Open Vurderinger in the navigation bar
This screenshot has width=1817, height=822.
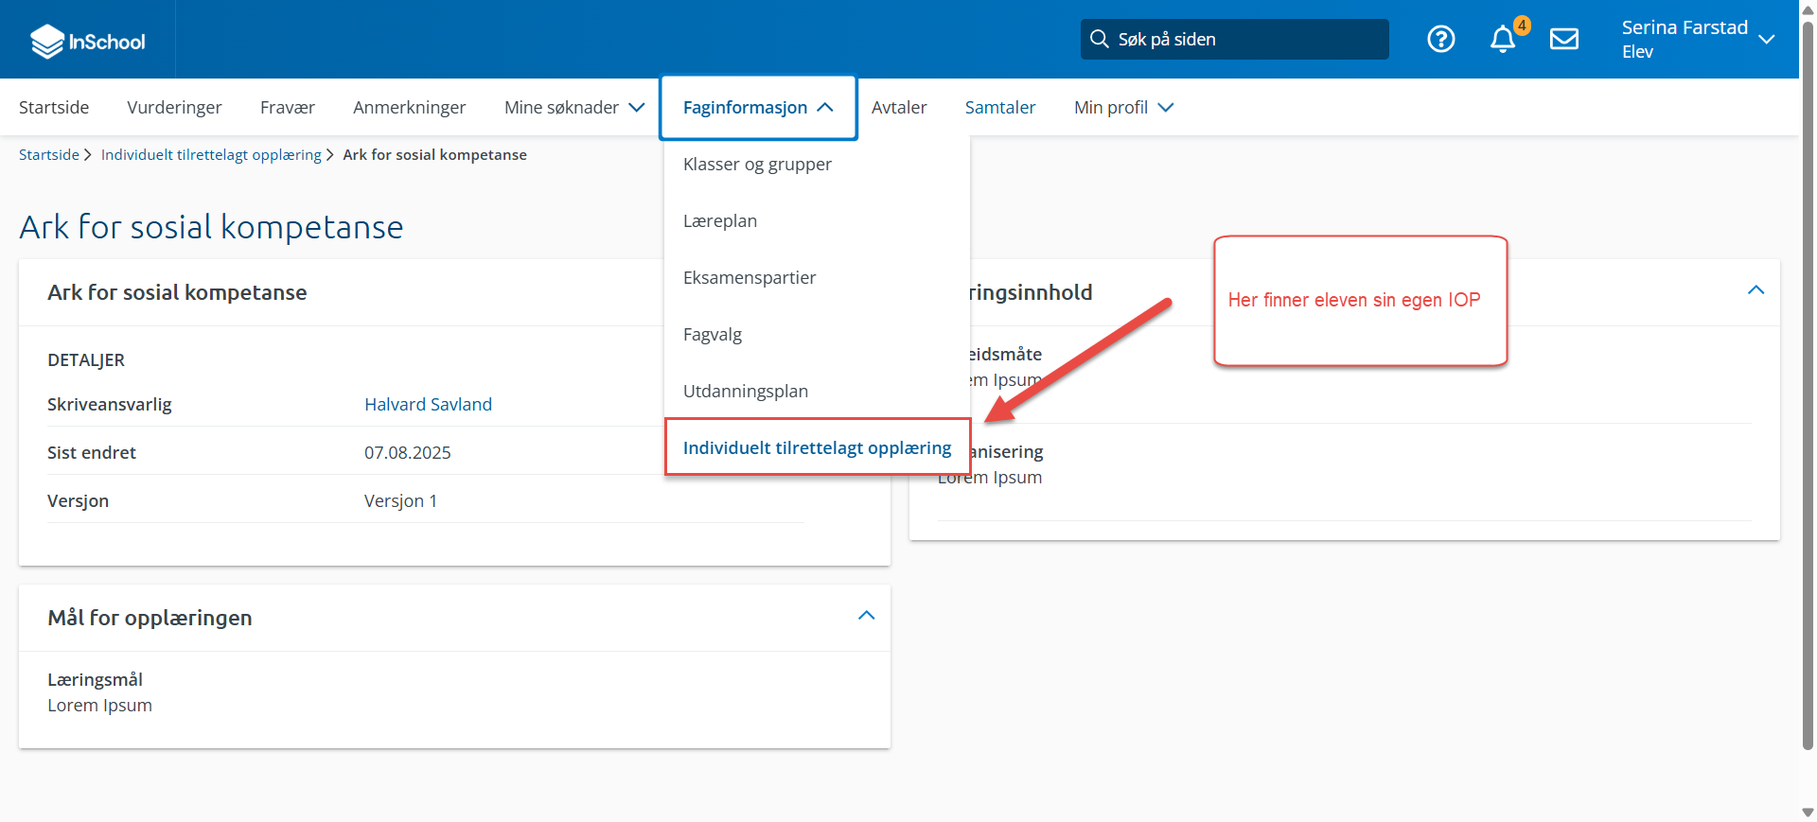[174, 107]
